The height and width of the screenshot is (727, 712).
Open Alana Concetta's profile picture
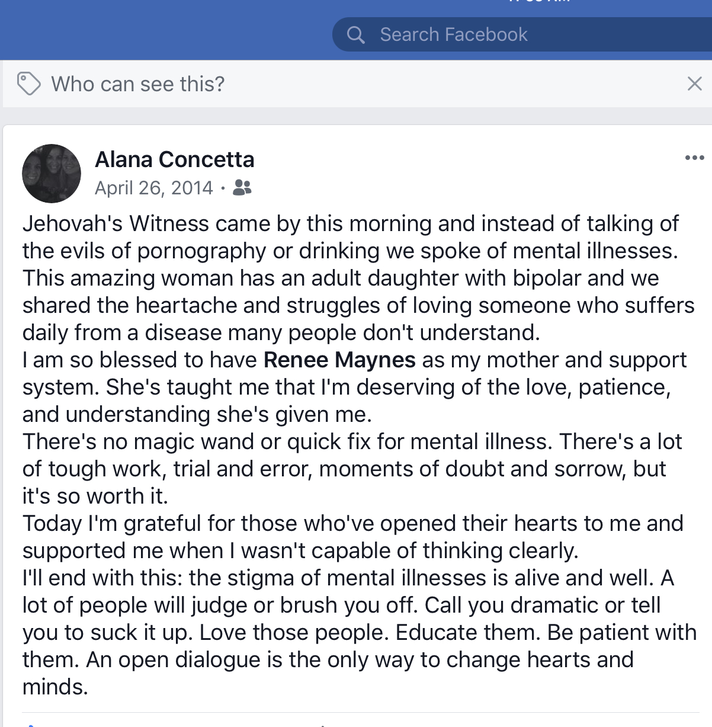click(52, 173)
